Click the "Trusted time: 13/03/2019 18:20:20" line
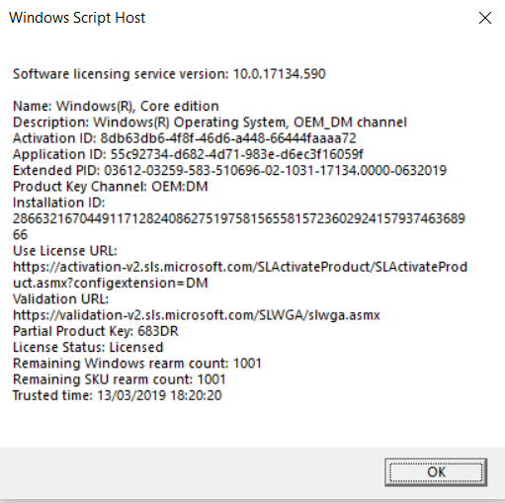The height and width of the screenshot is (503, 505). (118, 395)
